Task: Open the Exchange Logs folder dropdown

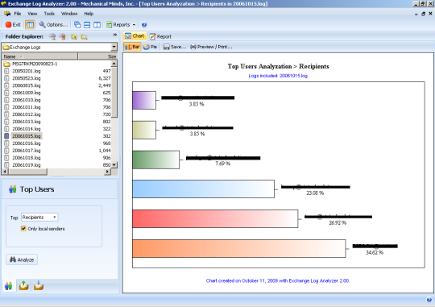Action: [x=114, y=47]
